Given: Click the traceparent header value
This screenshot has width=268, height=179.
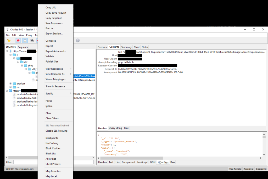Looking at the screenshot, I should [x=150, y=72].
